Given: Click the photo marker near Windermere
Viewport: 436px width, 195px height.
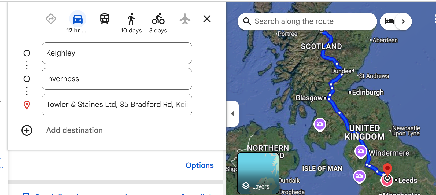Looking at the screenshot, I should click(361, 151).
